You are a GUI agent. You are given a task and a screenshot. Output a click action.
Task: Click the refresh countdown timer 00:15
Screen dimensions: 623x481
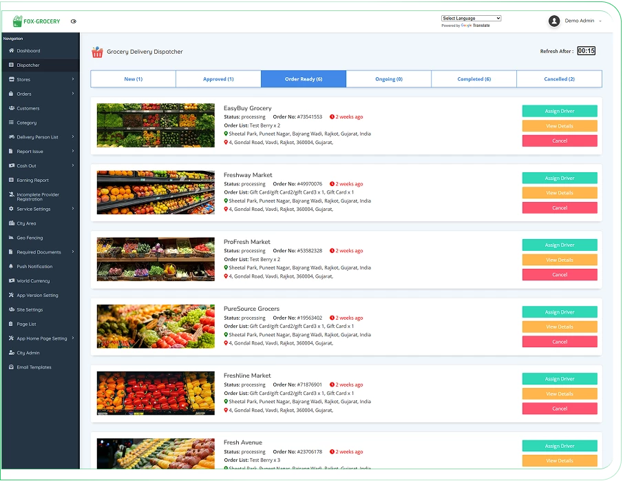tap(586, 51)
